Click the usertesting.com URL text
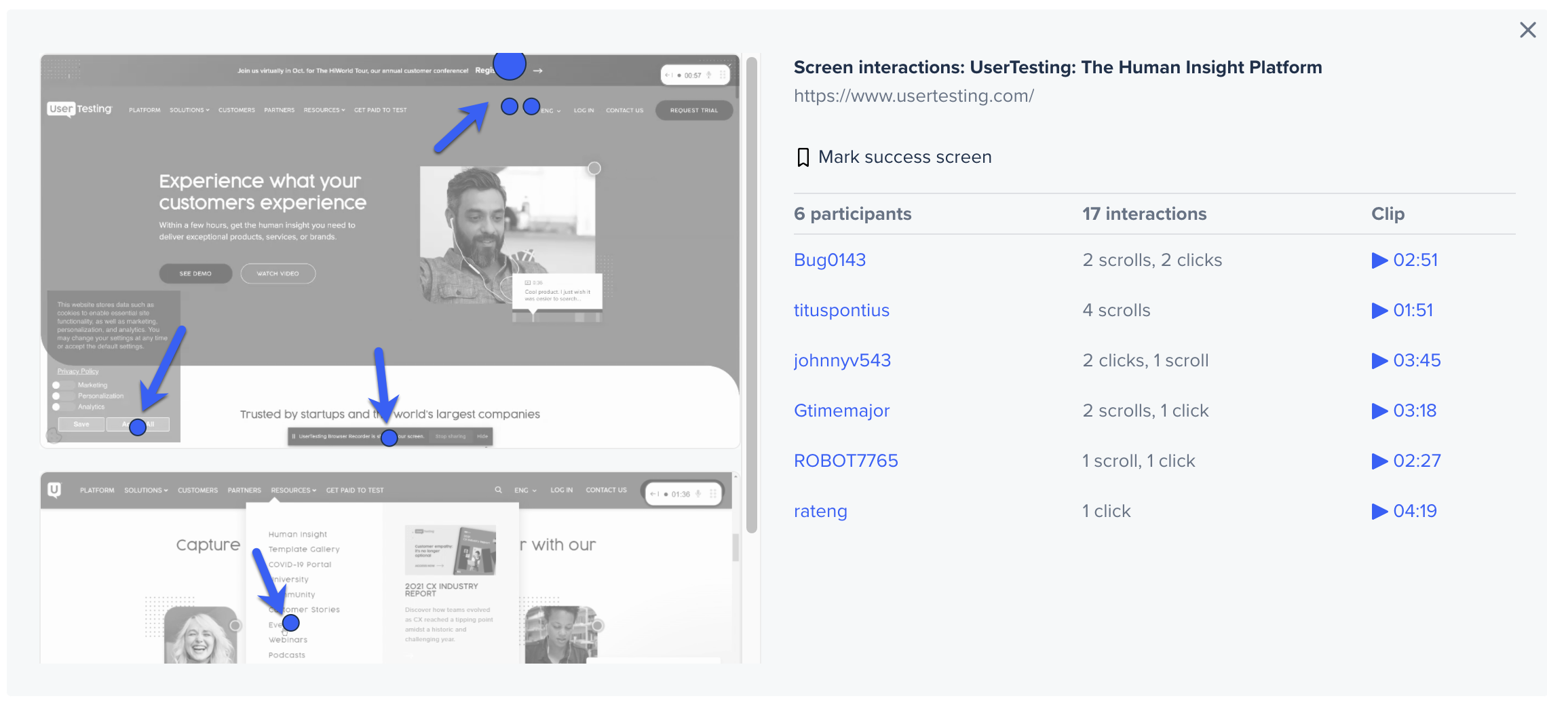1547x707 pixels. 914,96
